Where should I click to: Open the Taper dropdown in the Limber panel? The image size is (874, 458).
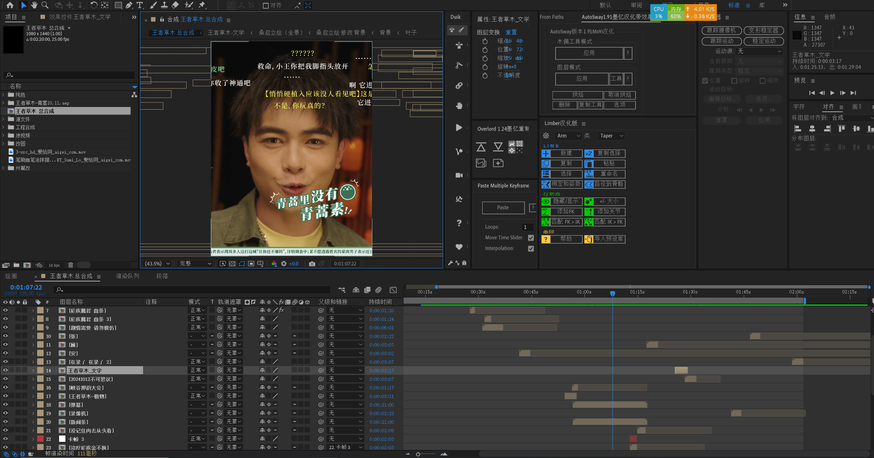(x=611, y=136)
